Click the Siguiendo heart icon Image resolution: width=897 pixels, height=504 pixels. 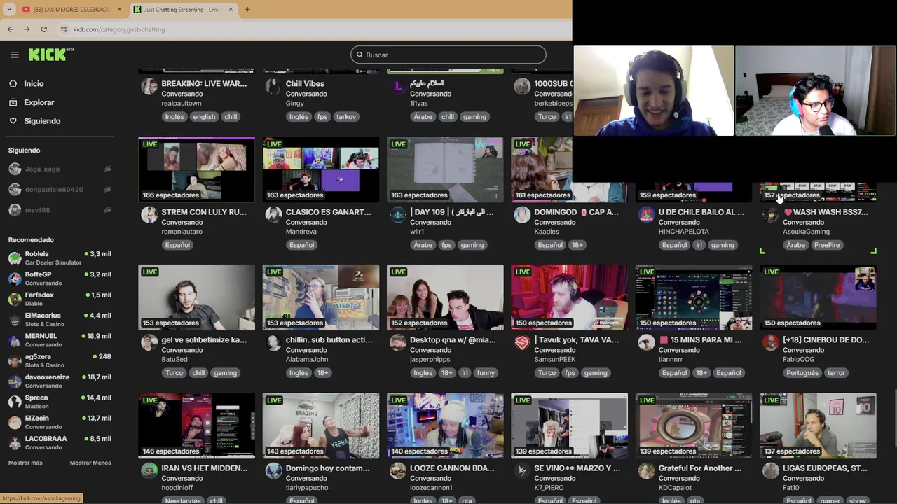point(13,121)
